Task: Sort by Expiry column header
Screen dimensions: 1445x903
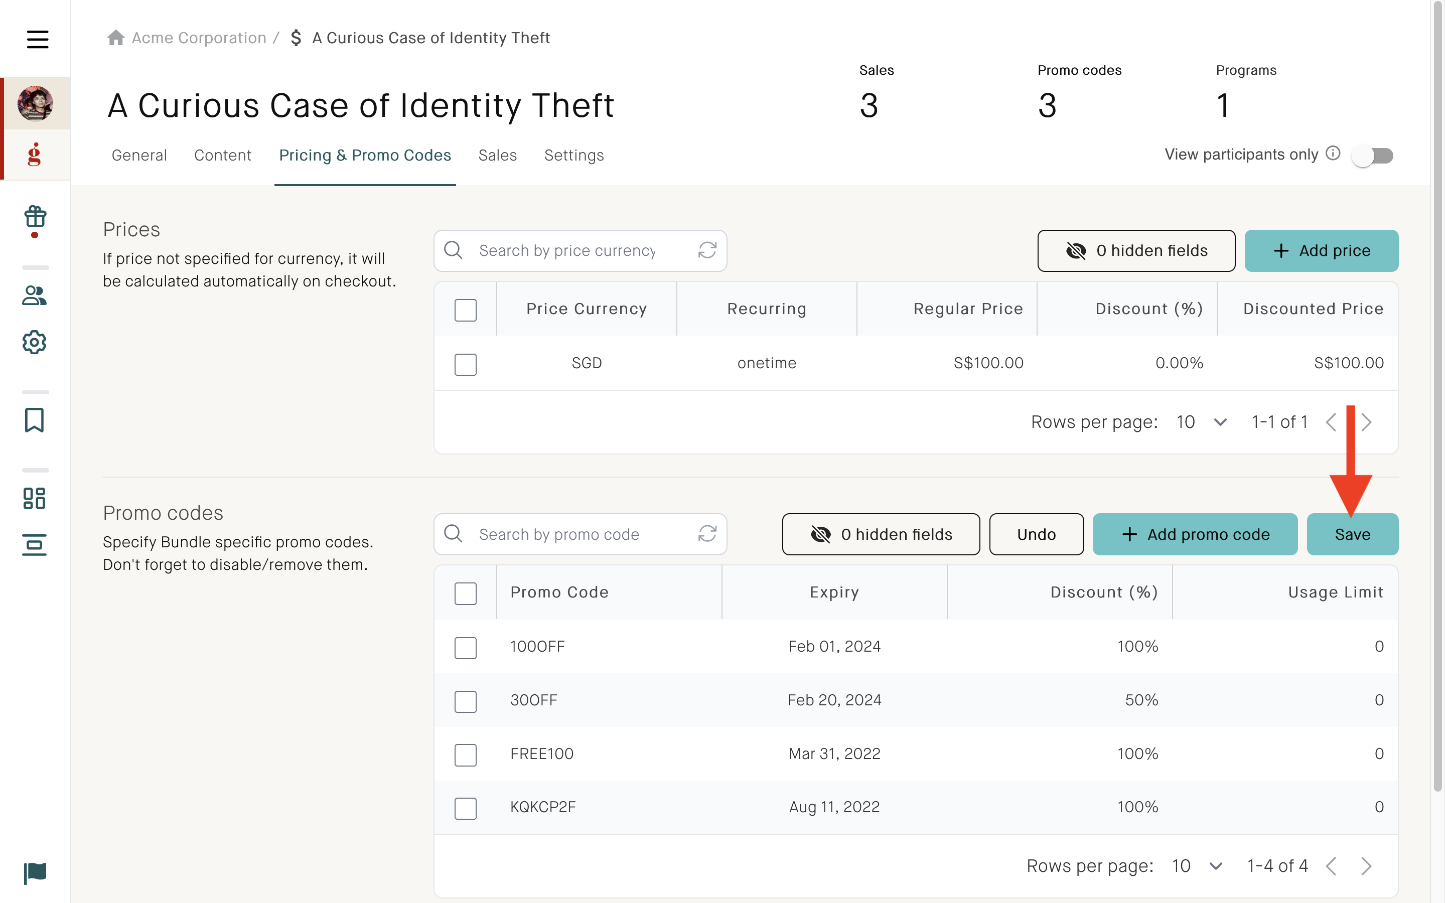Action: pyautogui.click(x=834, y=592)
